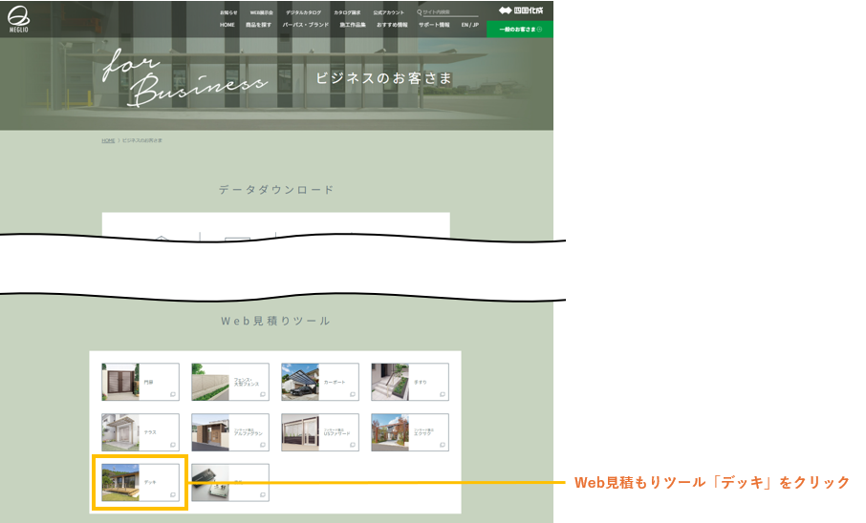Click the サイト内検索 search field

(x=449, y=12)
